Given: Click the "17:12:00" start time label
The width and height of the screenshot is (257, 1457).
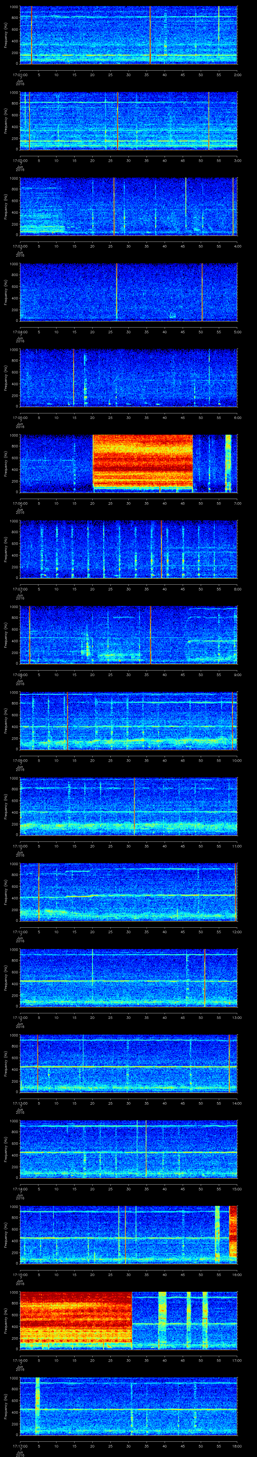Looking at the screenshot, I should (20, 1017).
